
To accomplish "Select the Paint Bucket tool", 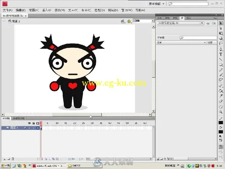I will click(x=221, y=91).
